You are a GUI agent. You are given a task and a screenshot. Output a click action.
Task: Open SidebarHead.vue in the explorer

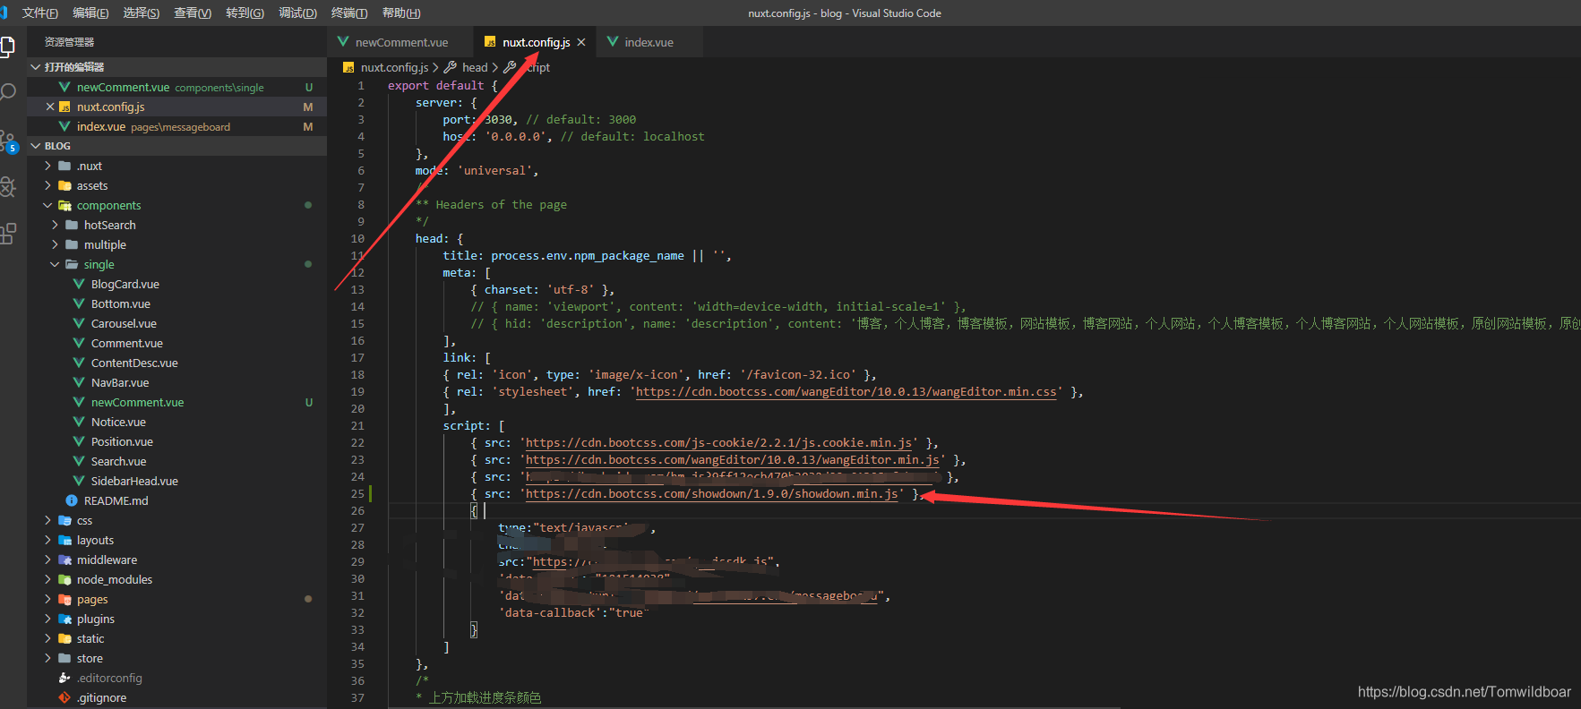[x=134, y=481]
